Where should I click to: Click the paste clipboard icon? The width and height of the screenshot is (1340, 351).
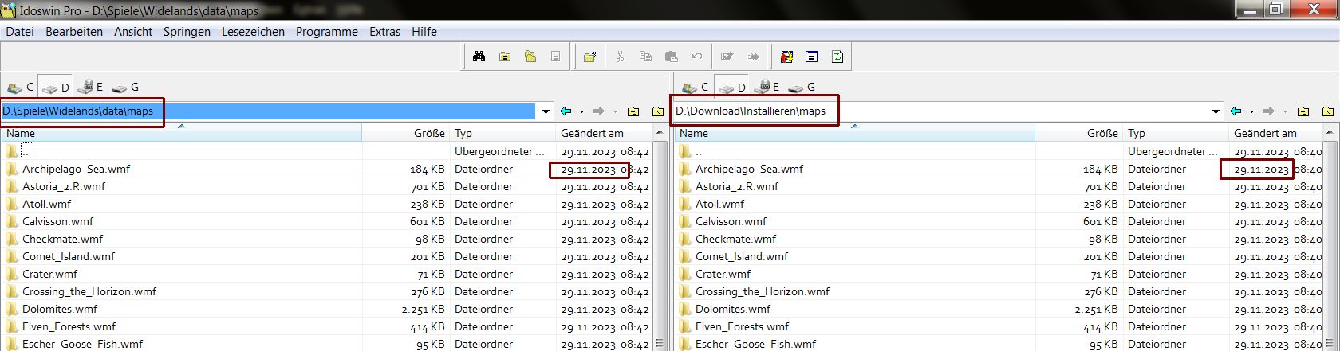(671, 57)
